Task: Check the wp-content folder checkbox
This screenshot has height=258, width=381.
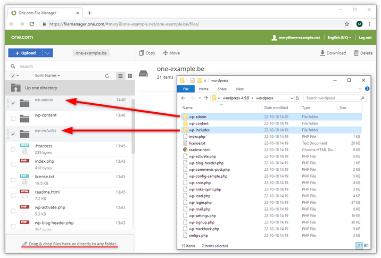Action: [x=13, y=119]
